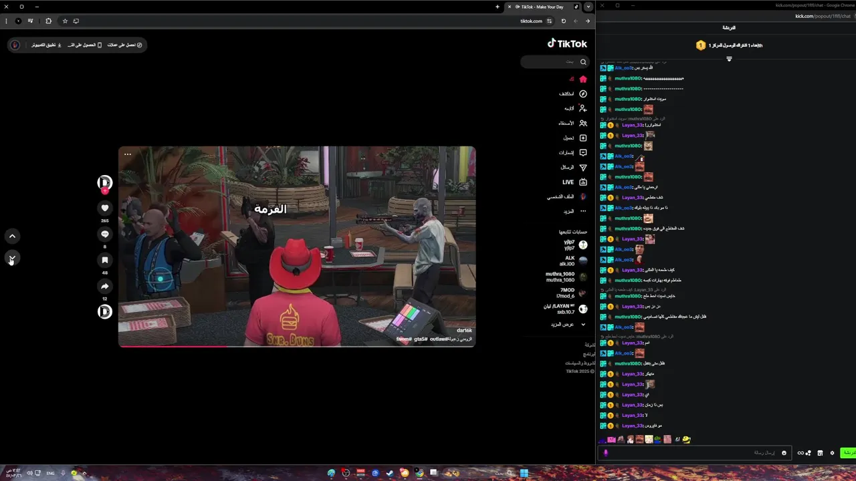Open the Following icon in TikTok sidebar
Screen dimensions: 856x481
tap(583, 108)
